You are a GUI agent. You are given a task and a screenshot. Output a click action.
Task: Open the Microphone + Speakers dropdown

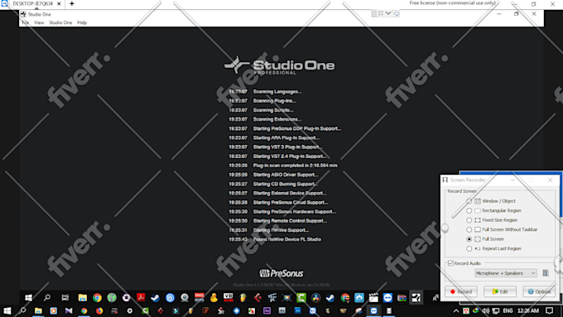pyautogui.click(x=505, y=273)
